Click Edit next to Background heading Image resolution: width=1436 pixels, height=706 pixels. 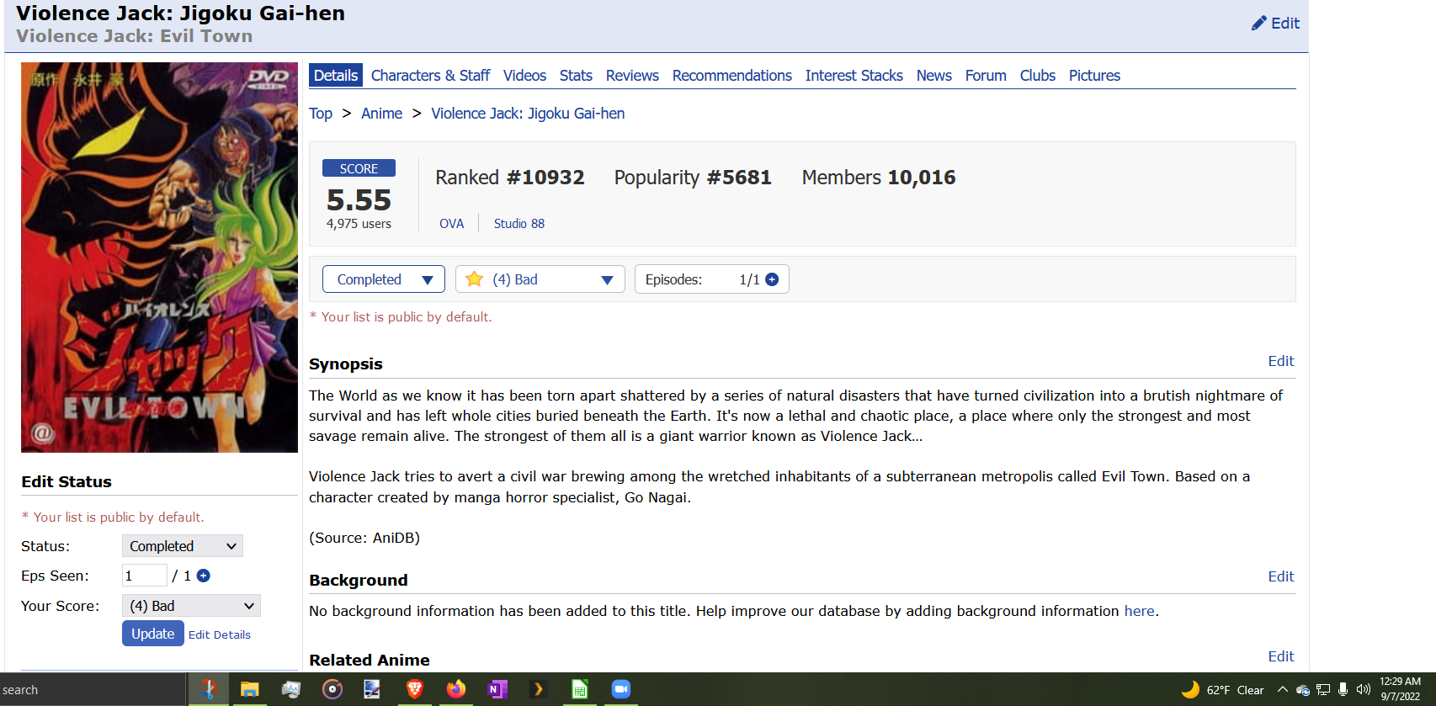coord(1281,576)
